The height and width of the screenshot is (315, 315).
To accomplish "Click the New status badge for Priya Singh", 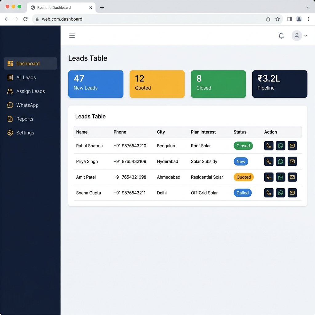I will tap(241, 161).
